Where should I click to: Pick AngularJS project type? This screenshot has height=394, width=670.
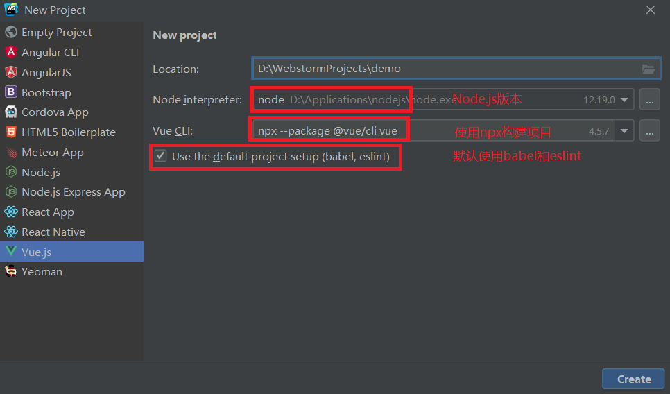click(x=72, y=72)
